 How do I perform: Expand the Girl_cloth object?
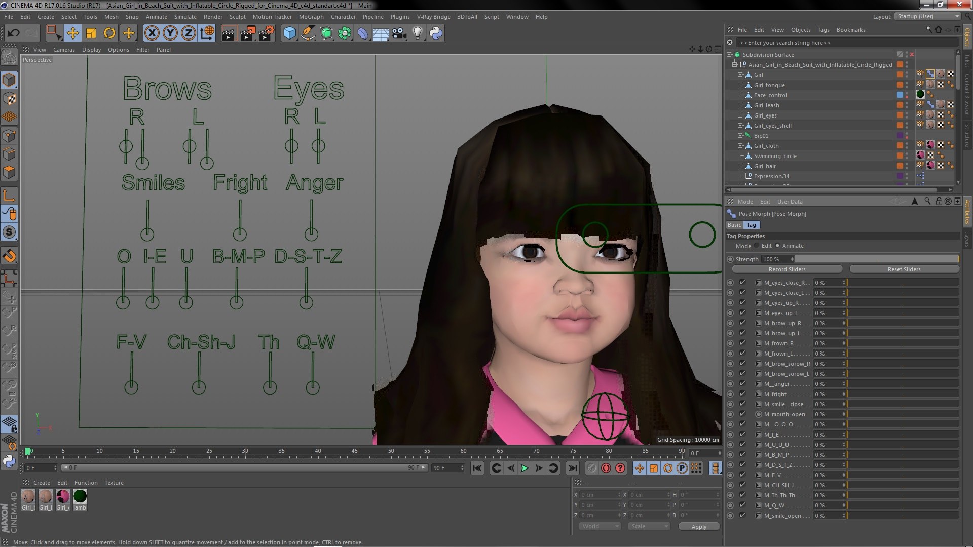click(x=740, y=145)
